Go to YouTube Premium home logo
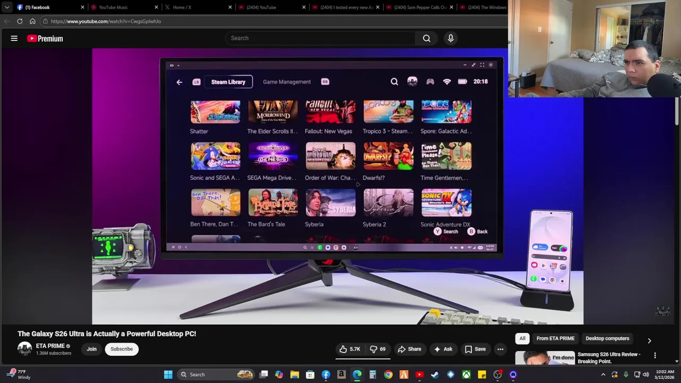Image resolution: width=681 pixels, height=383 pixels. pyautogui.click(x=45, y=38)
